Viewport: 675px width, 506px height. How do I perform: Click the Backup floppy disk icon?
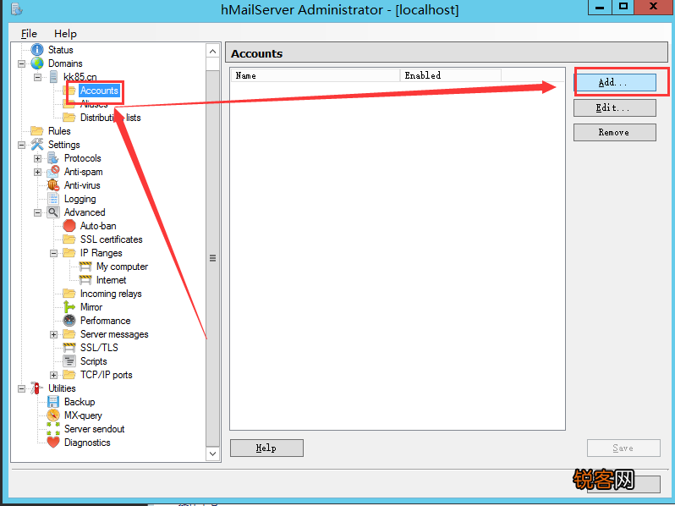(x=53, y=402)
